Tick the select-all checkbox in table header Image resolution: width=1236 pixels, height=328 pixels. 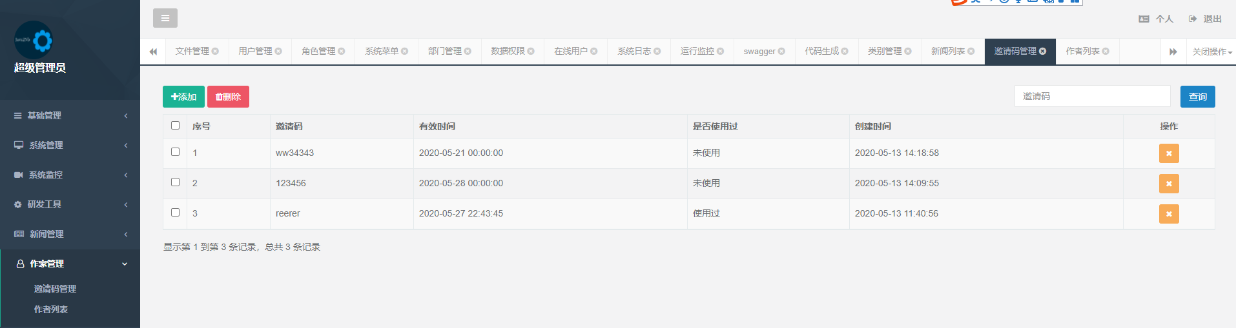click(175, 126)
